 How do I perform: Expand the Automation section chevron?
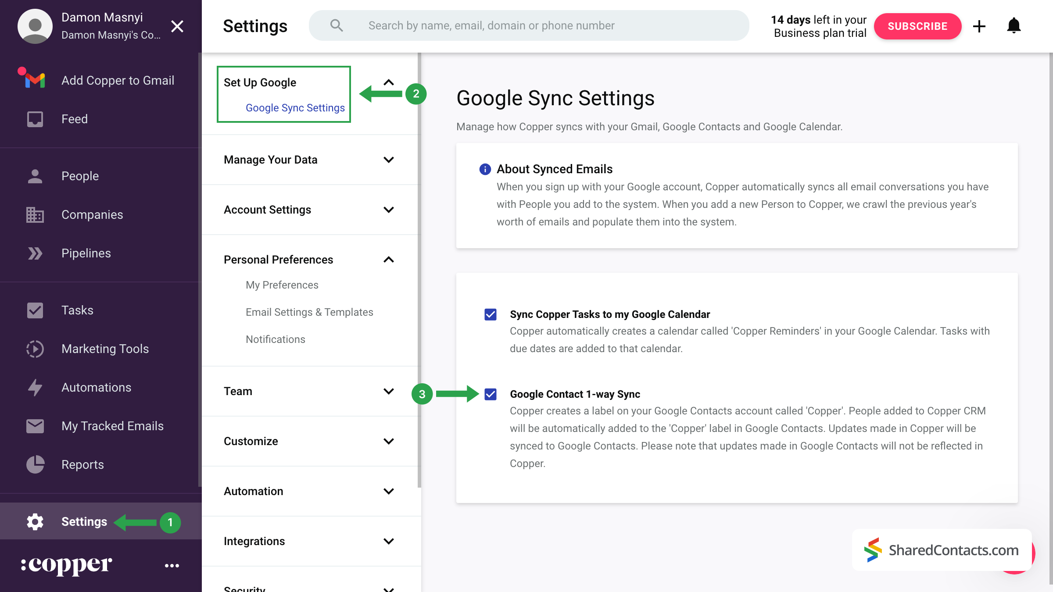[x=389, y=491]
